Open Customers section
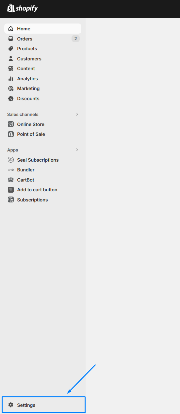The width and height of the screenshot is (180, 414). pos(43,59)
